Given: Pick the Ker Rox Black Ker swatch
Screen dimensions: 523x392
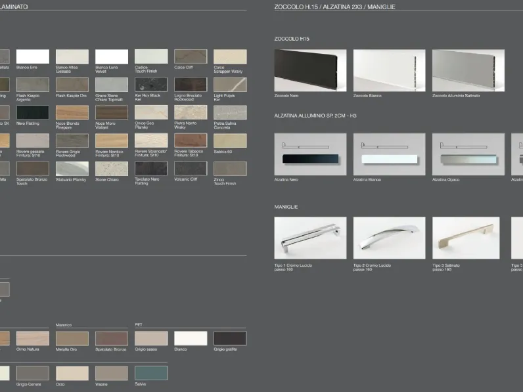Looking at the screenshot, I should pos(151,85).
